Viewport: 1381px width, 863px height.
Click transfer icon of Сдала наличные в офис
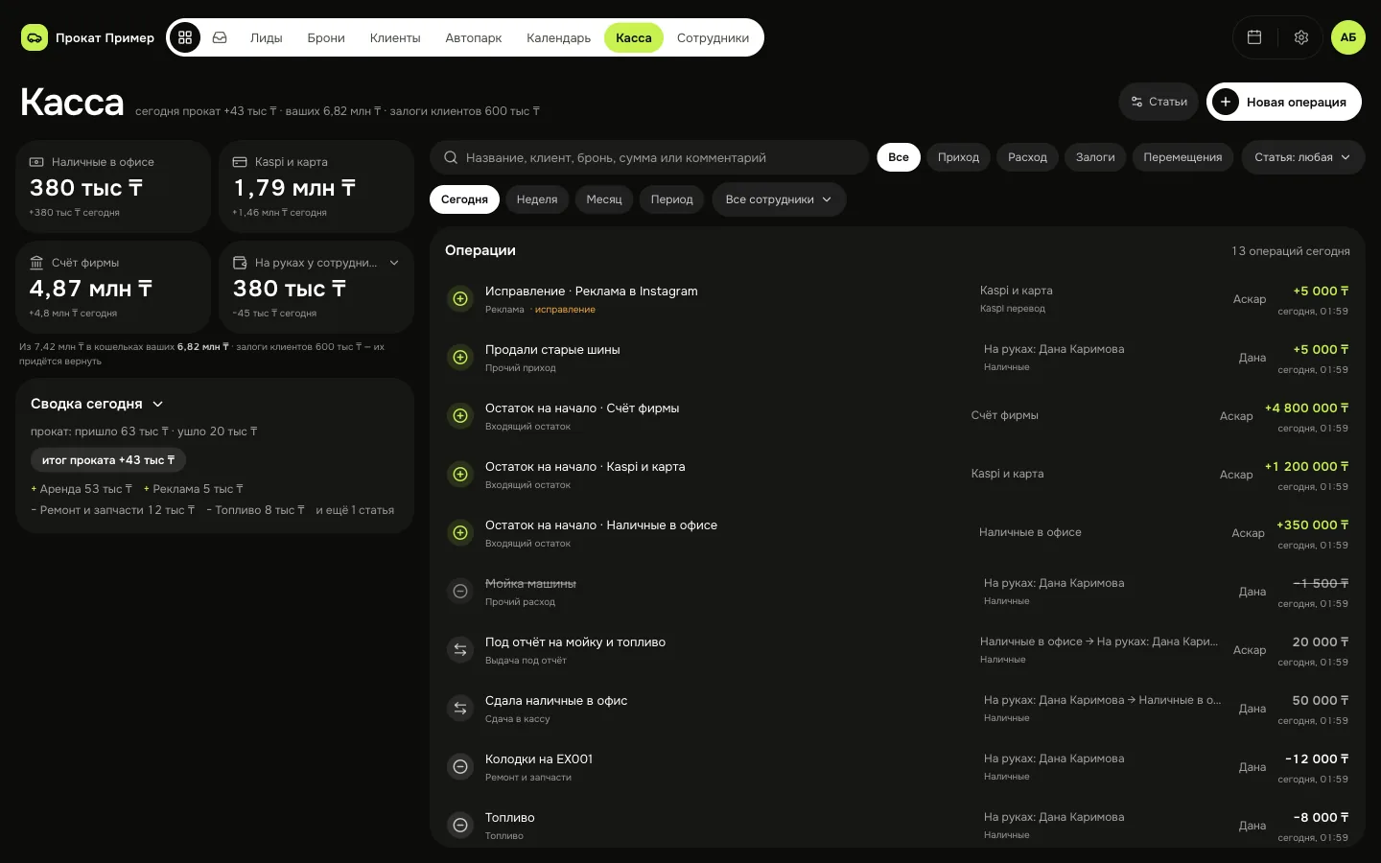point(460,709)
